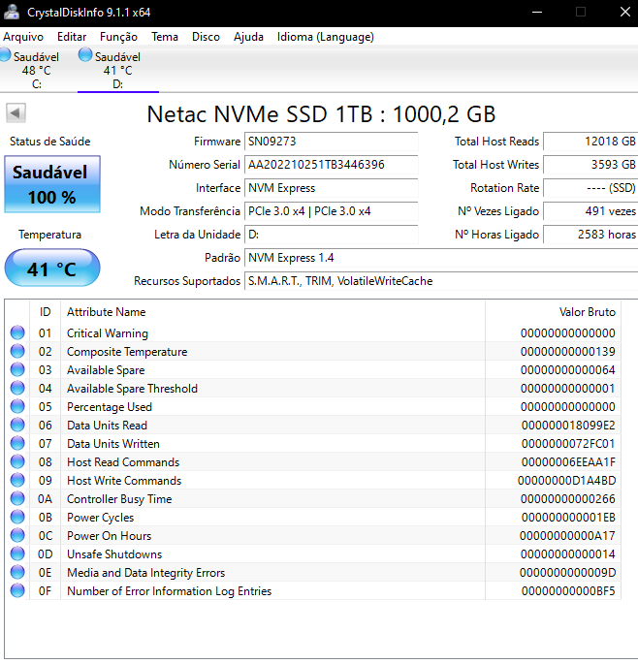Select the Critical Warning attribute name
Viewport: 638px width, 664px height.
pos(108,333)
